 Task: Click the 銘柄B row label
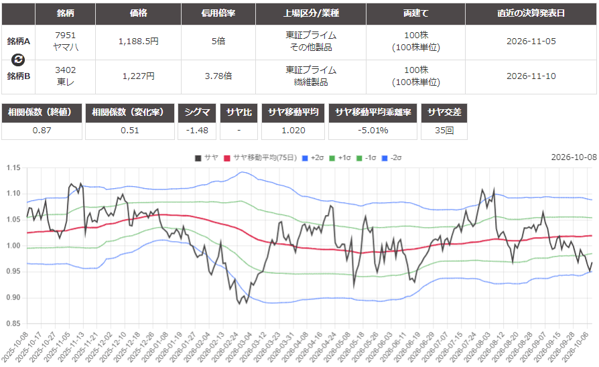click(x=18, y=76)
